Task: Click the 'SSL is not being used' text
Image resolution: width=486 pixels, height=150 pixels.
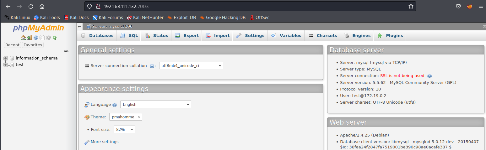Action: pos(402,76)
